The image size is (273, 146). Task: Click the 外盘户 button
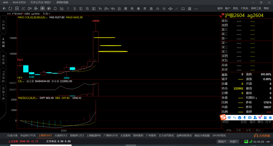click(x=234, y=141)
